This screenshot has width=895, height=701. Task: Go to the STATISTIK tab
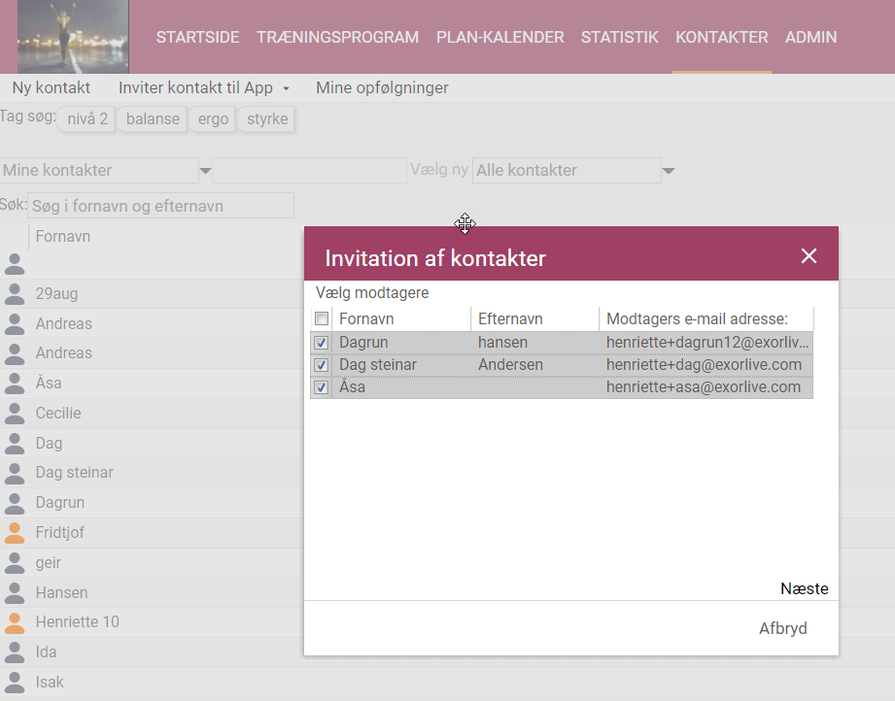(x=619, y=37)
